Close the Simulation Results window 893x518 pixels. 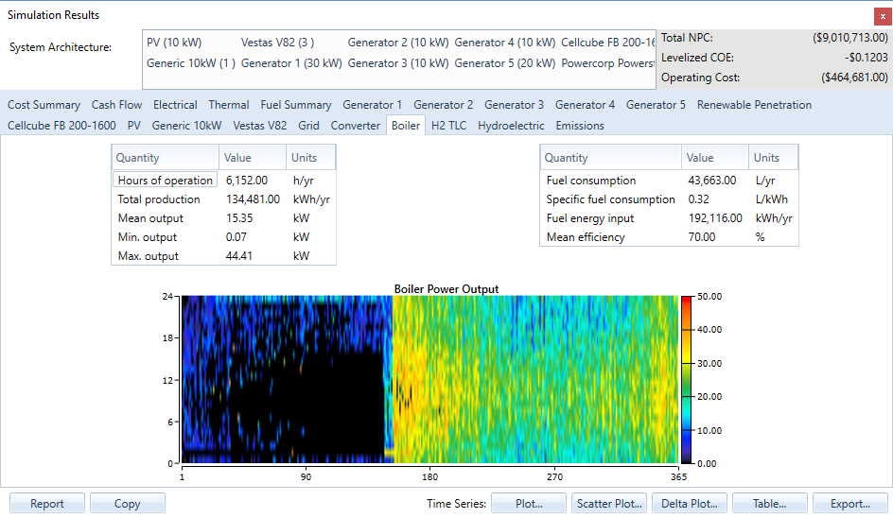(x=883, y=16)
